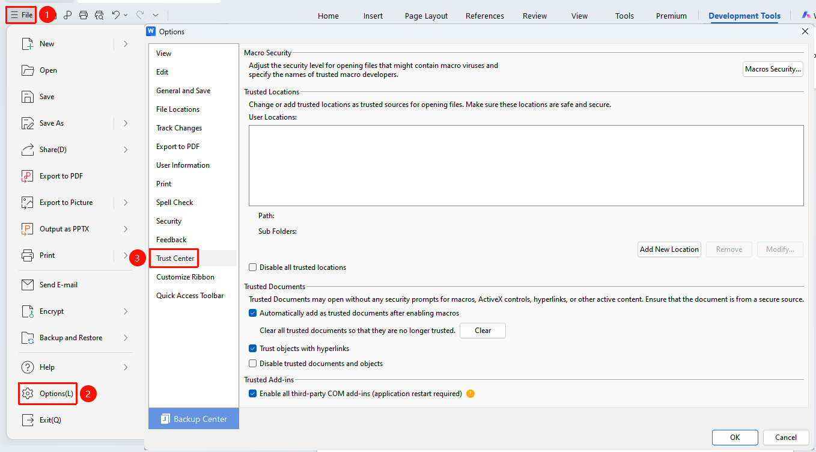Click the New document icon in File menu
This screenshot has height=452, width=816.
[x=28, y=44]
